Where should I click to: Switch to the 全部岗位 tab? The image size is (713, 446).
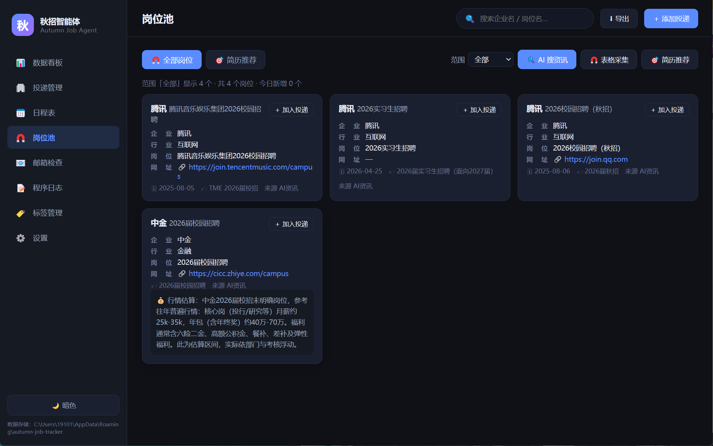[x=172, y=60]
